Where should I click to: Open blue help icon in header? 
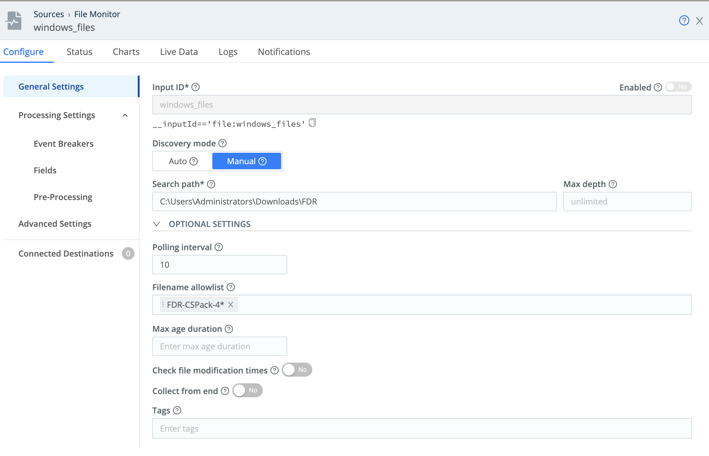click(x=684, y=21)
